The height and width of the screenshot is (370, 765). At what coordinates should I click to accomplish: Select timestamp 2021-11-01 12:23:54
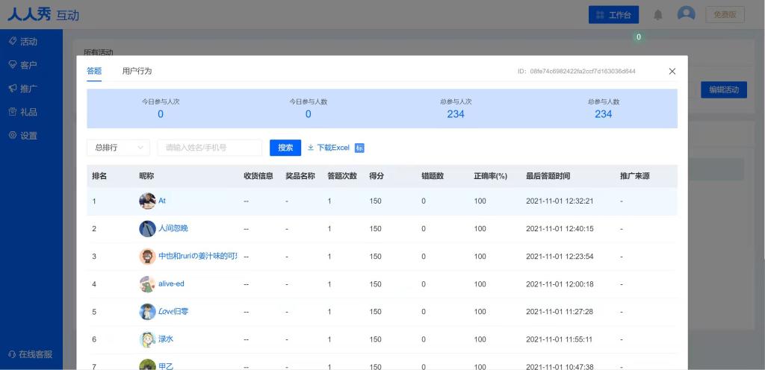point(560,256)
